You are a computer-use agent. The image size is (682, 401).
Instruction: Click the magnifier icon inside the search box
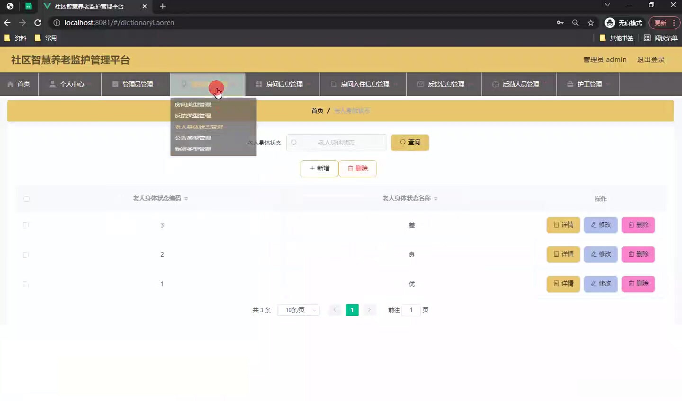pyautogui.click(x=293, y=142)
